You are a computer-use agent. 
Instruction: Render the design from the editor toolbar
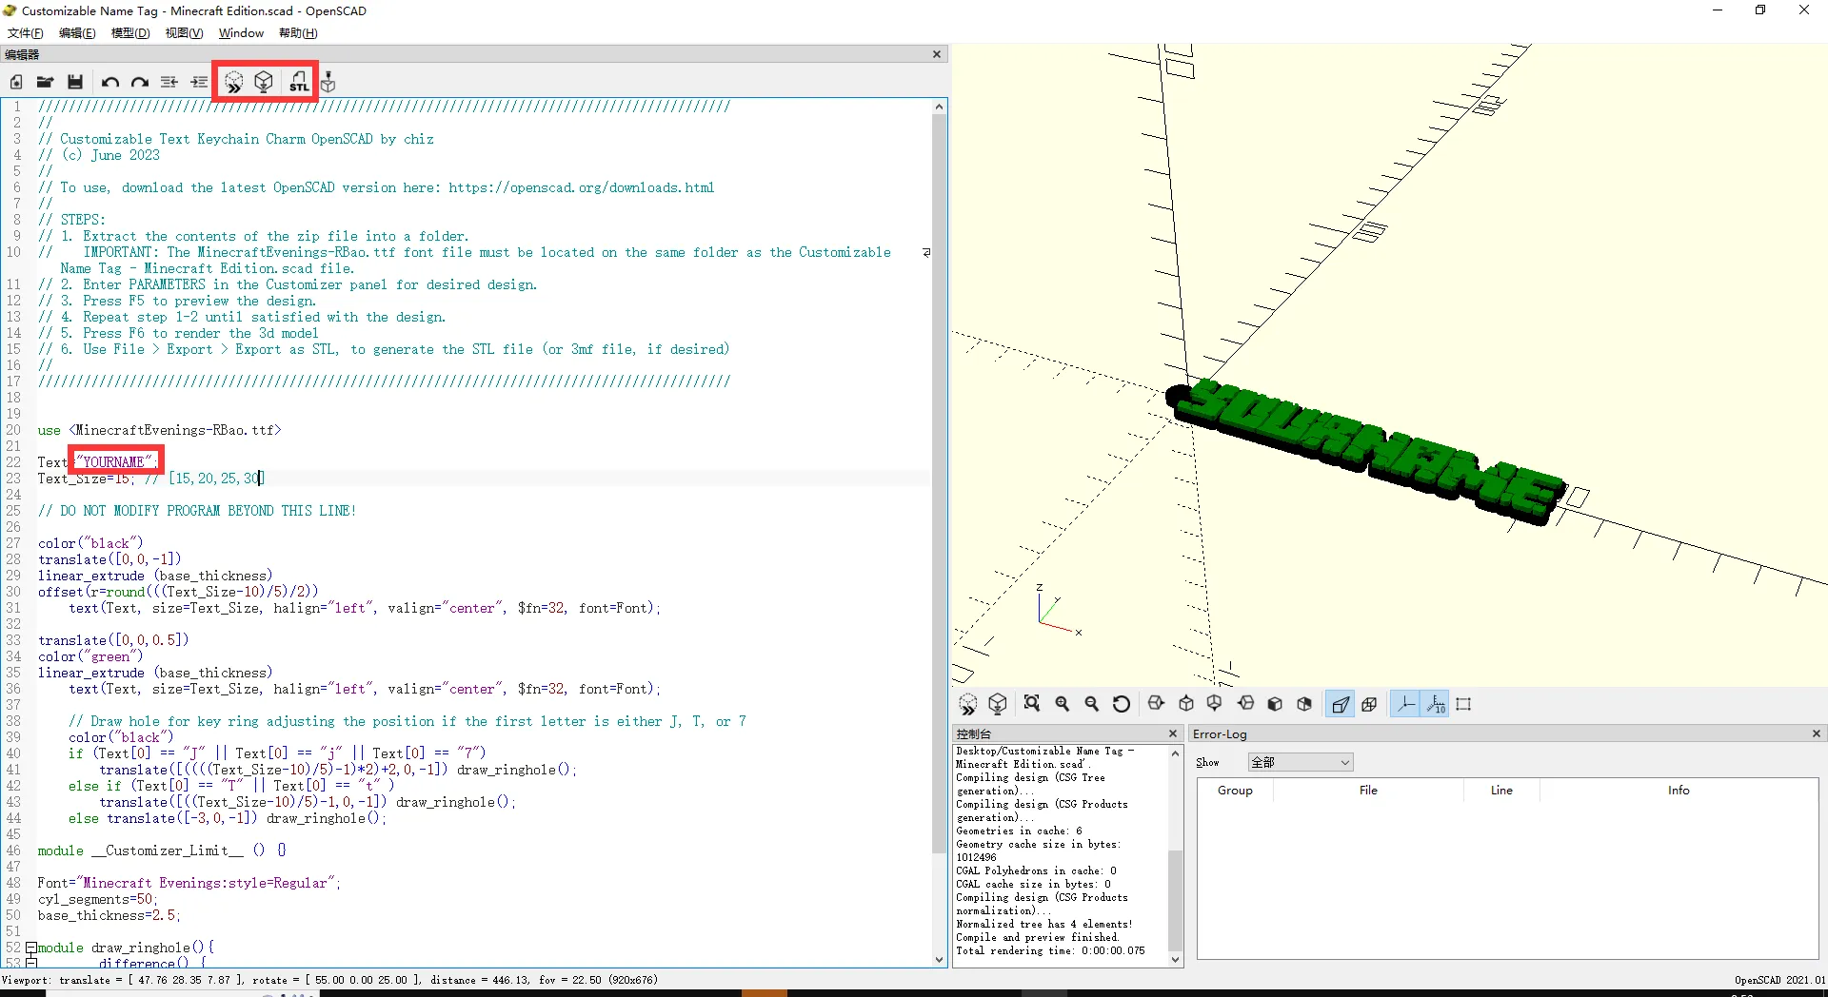click(x=264, y=83)
